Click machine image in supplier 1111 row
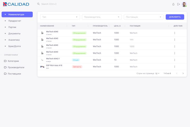Screen dimensions: 190x127 pos(42,40)
